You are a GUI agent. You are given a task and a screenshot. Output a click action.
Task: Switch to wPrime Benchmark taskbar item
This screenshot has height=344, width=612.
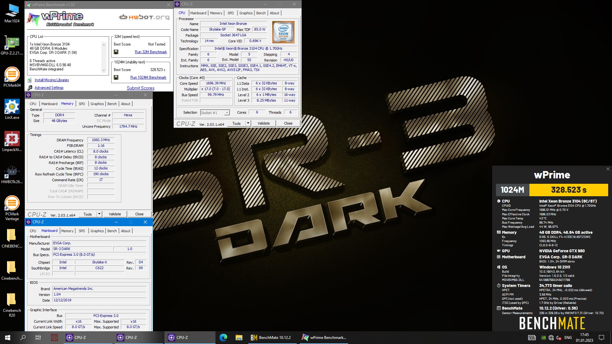point(324,338)
